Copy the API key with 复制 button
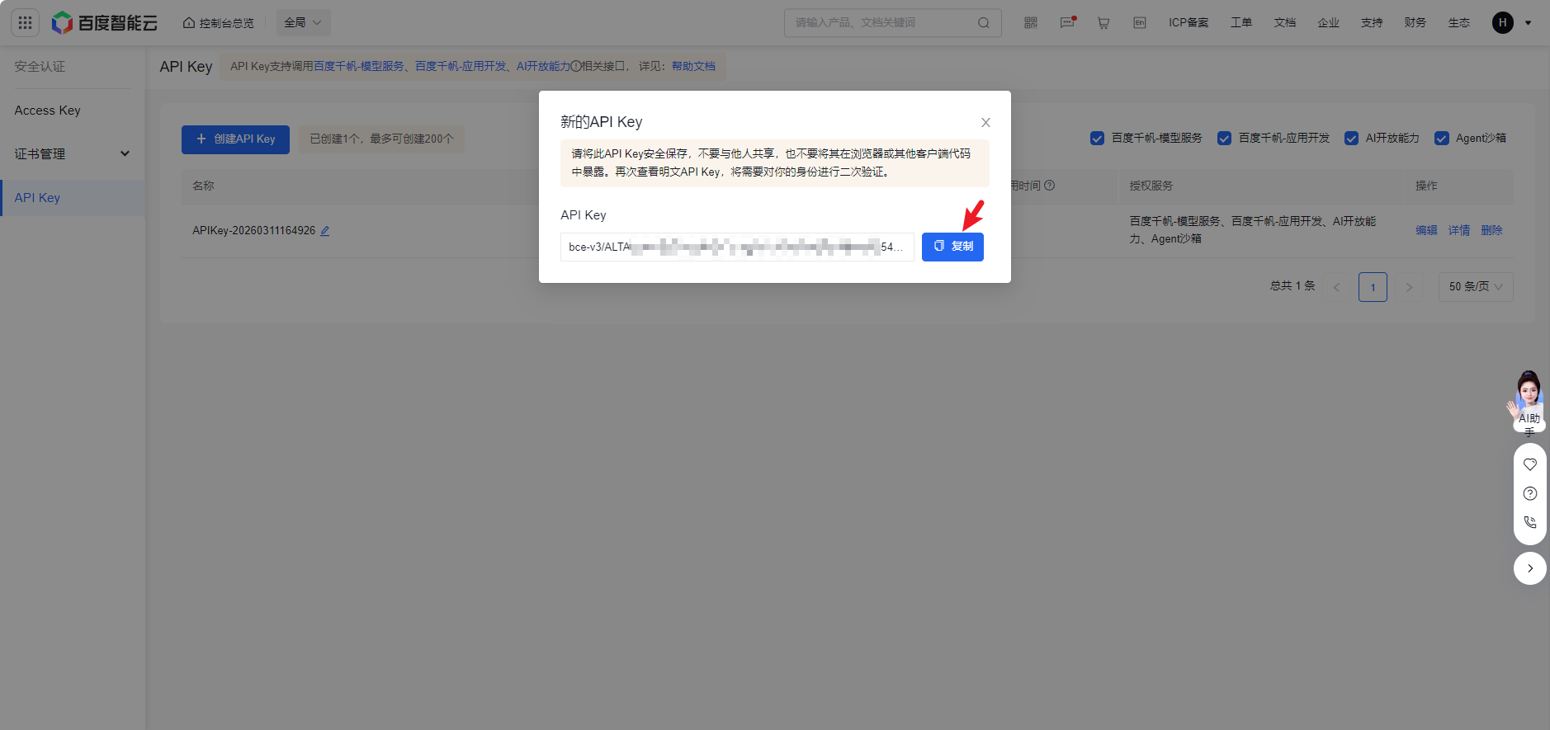The width and height of the screenshot is (1550, 730). (952, 247)
